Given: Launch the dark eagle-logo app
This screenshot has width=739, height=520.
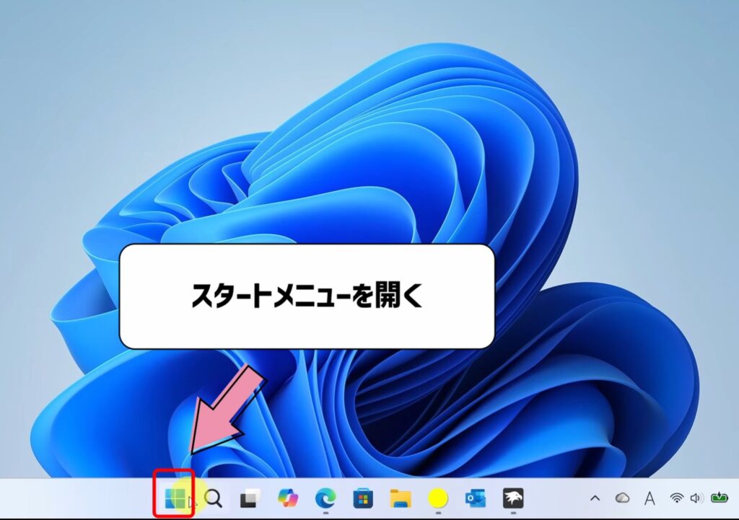Looking at the screenshot, I should (x=515, y=498).
